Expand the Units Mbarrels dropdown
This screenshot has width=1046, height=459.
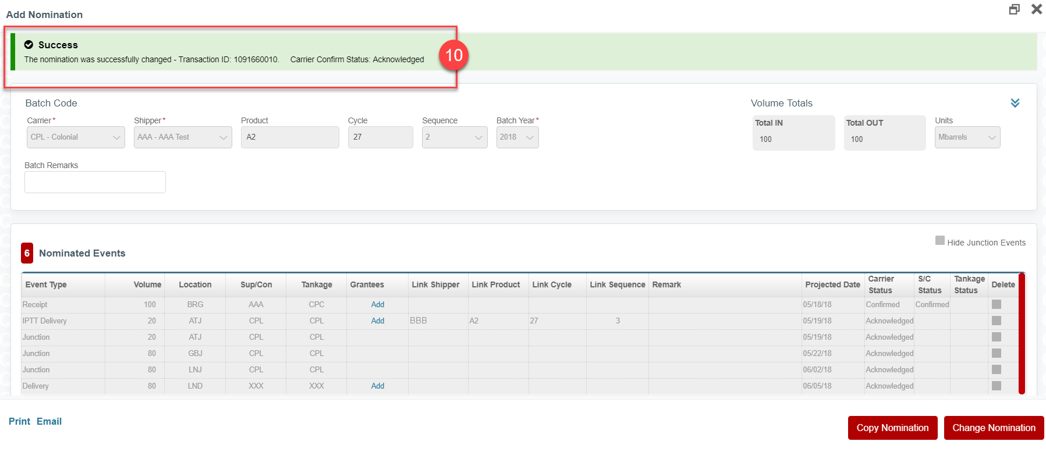[x=967, y=137]
